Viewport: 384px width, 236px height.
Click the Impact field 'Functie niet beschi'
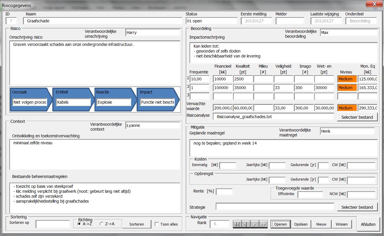(x=157, y=102)
